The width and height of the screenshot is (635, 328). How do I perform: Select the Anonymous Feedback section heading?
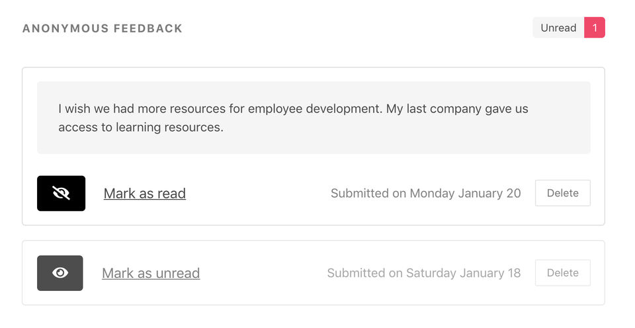pos(103,28)
